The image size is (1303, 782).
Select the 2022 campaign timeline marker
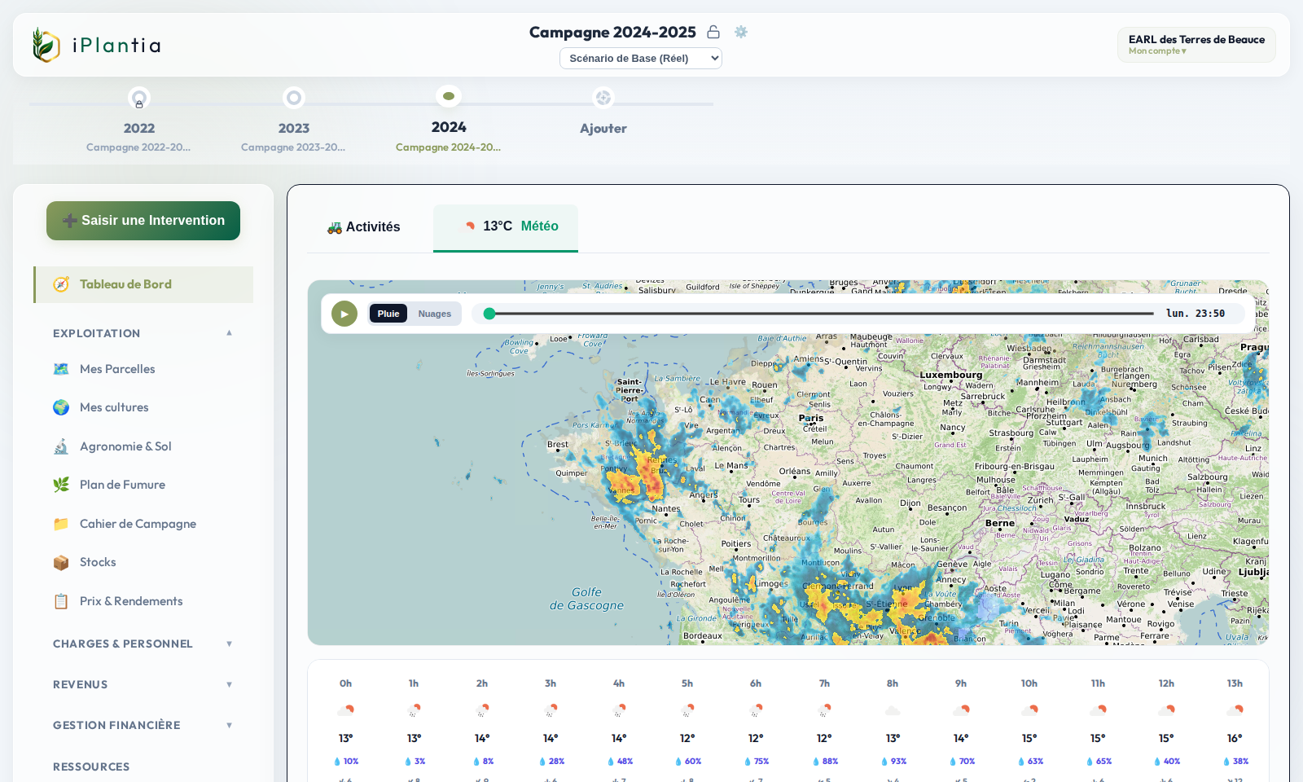pyautogui.click(x=139, y=99)
